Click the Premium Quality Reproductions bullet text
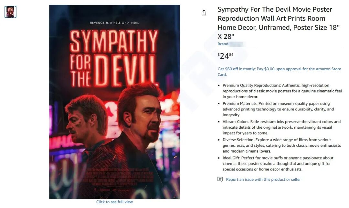 [282, 91]
